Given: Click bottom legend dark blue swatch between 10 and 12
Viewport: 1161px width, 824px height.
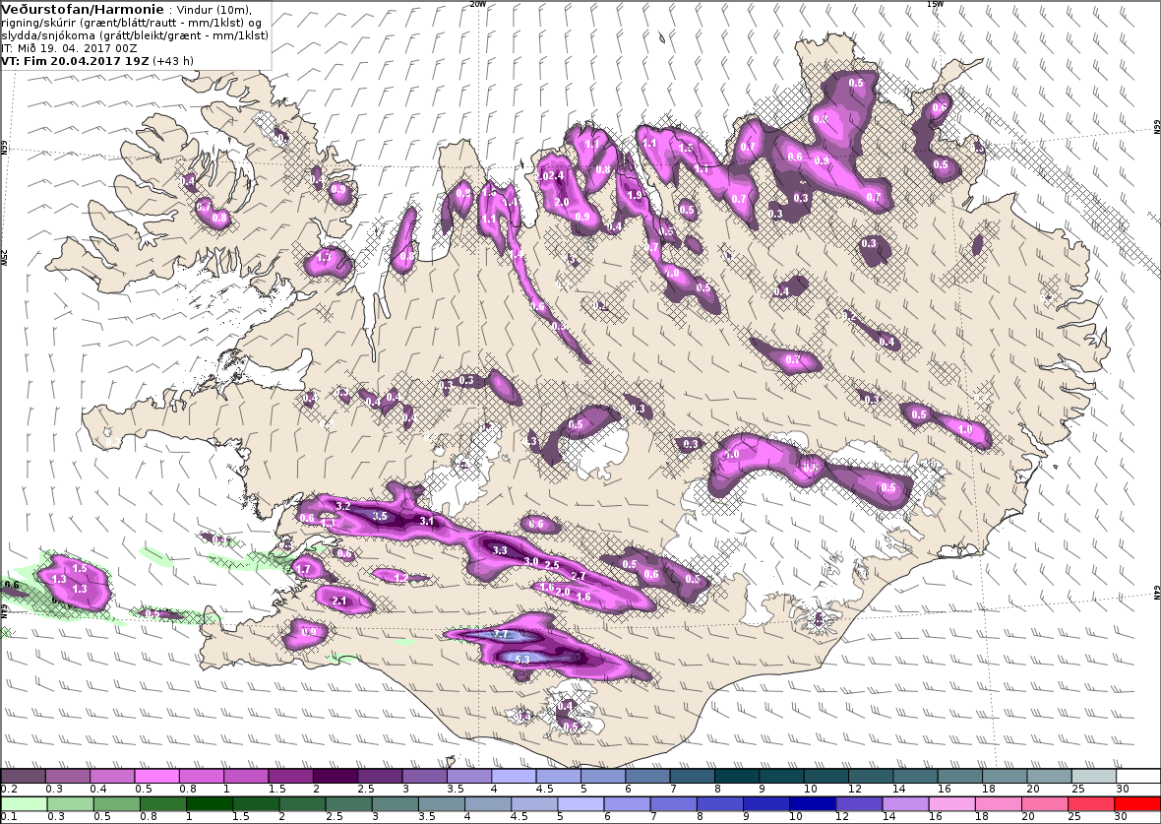Looking at the screenshot, I should click(x=813, y=804).
